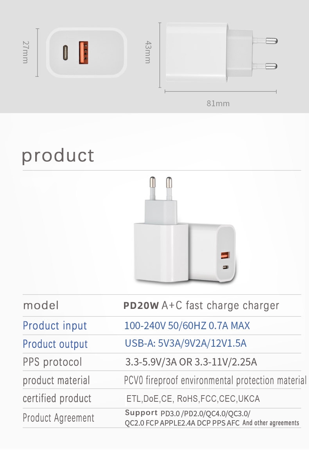
Task: Click the blue "Product input" label
Action: 55,326
